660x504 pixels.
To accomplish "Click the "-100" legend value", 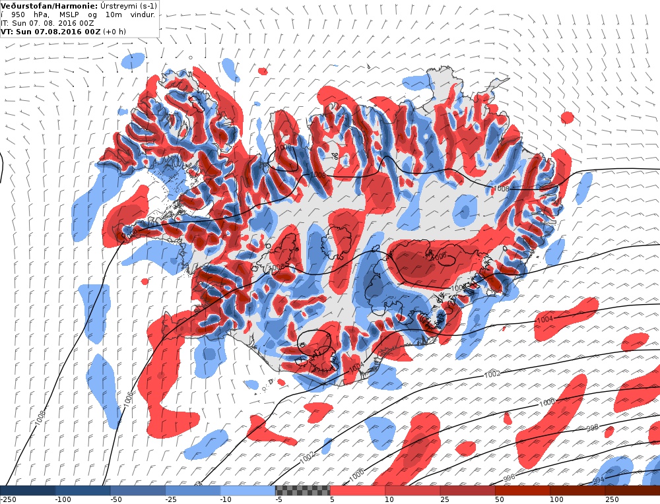I will [63, 500].
